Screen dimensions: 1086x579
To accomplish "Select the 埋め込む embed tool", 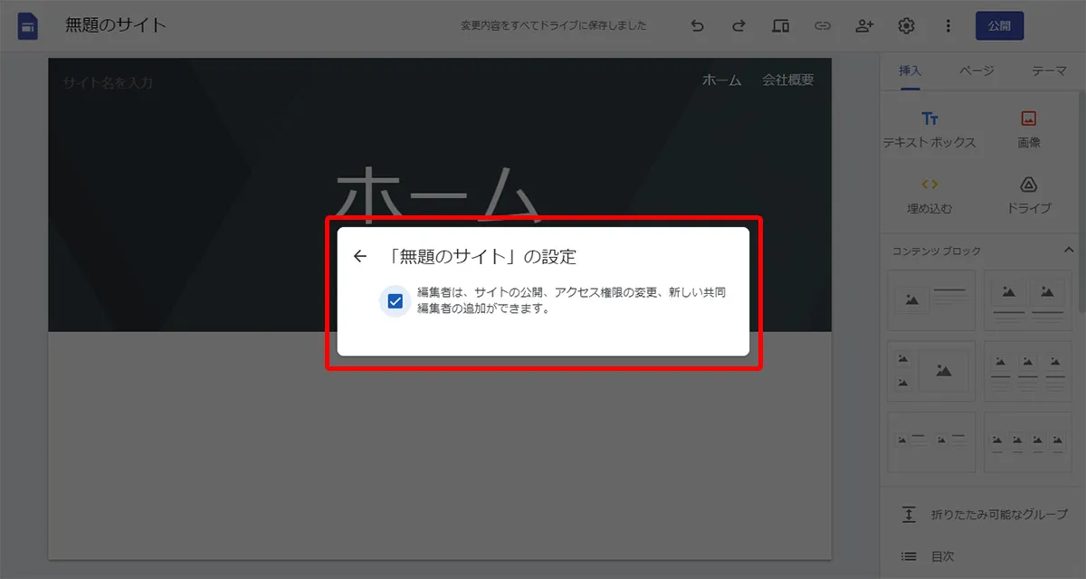I will (x=932, y=195).
